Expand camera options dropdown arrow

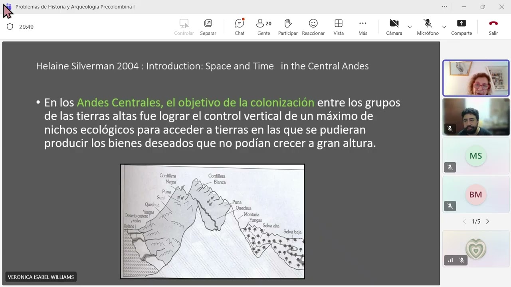pos(410,27)
